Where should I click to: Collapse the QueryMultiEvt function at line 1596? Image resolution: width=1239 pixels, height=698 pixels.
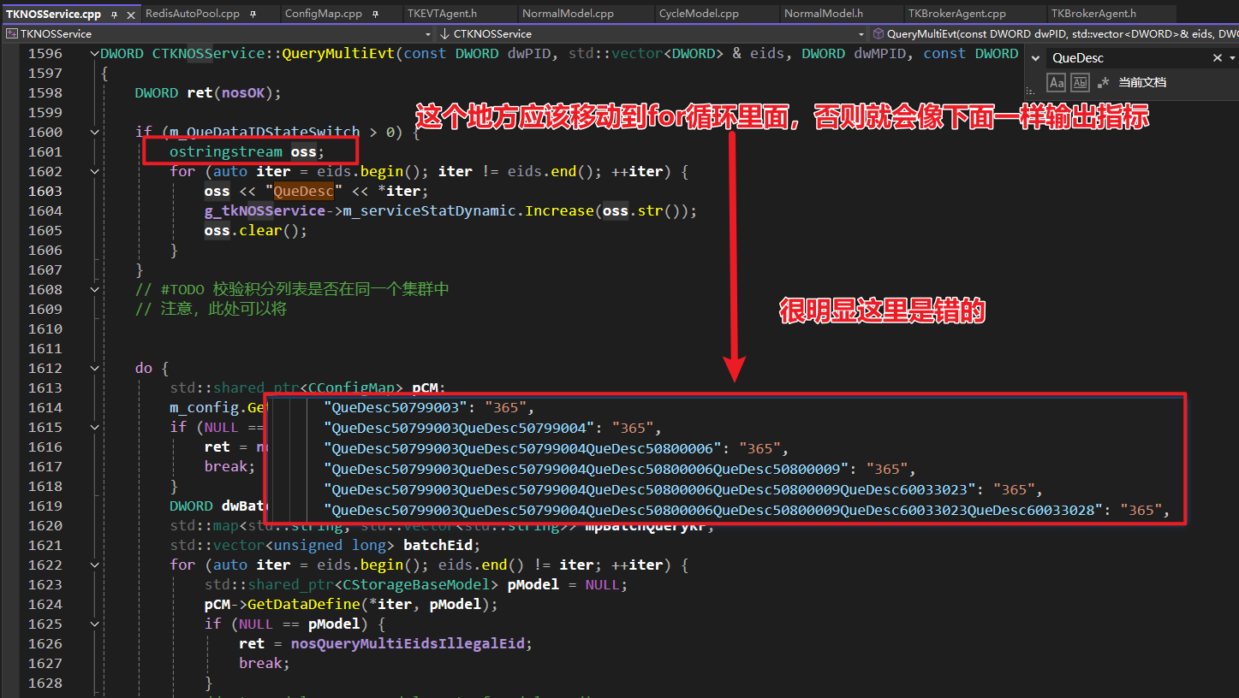point(94,54)
